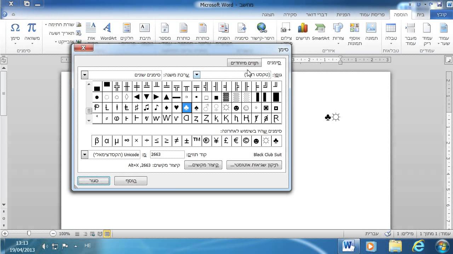Click the zoom in plus button
Screen dimensions: 453x254
(x=5, y=234)
